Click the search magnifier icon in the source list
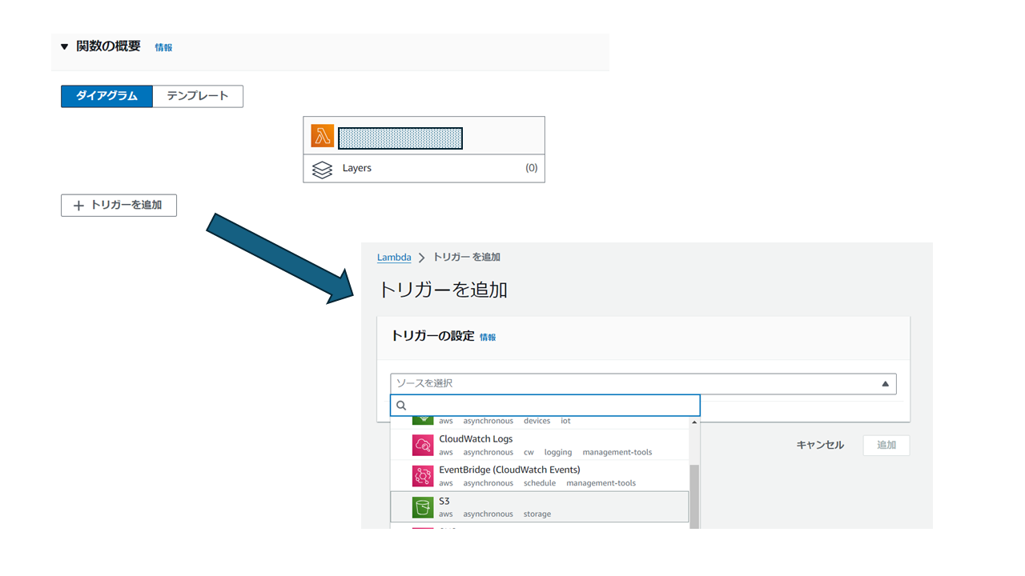The width and height of the screenshot is (1025, 576). click(401, 406)
